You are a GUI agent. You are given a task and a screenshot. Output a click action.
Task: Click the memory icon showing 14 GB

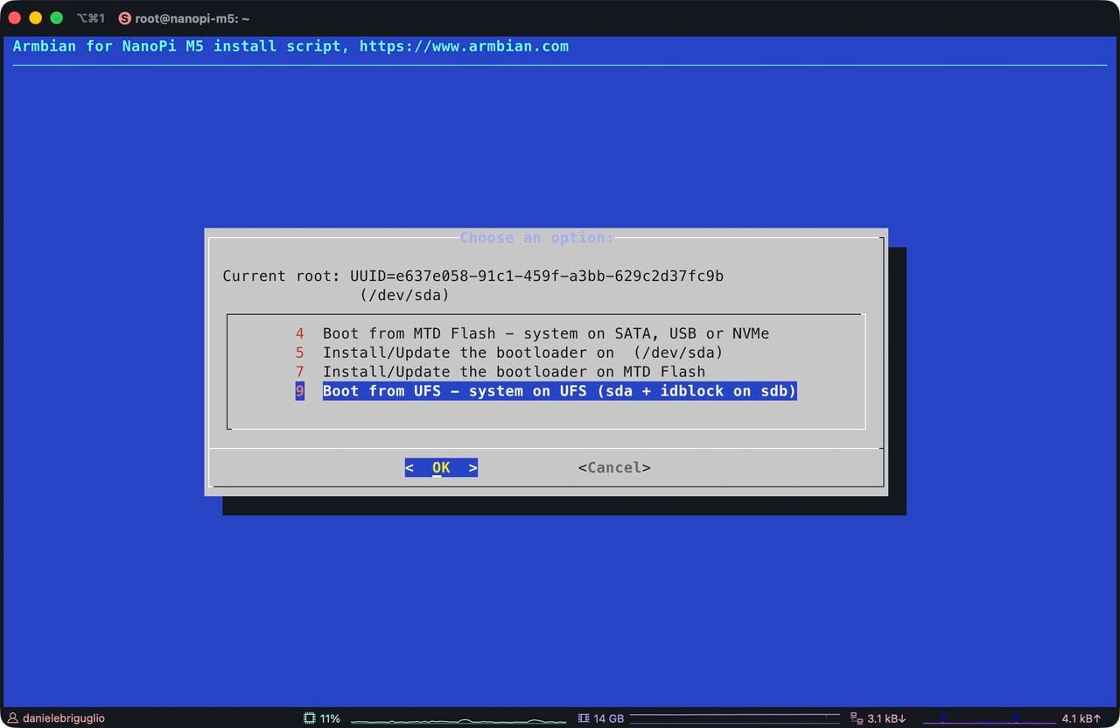coord(584,718)
